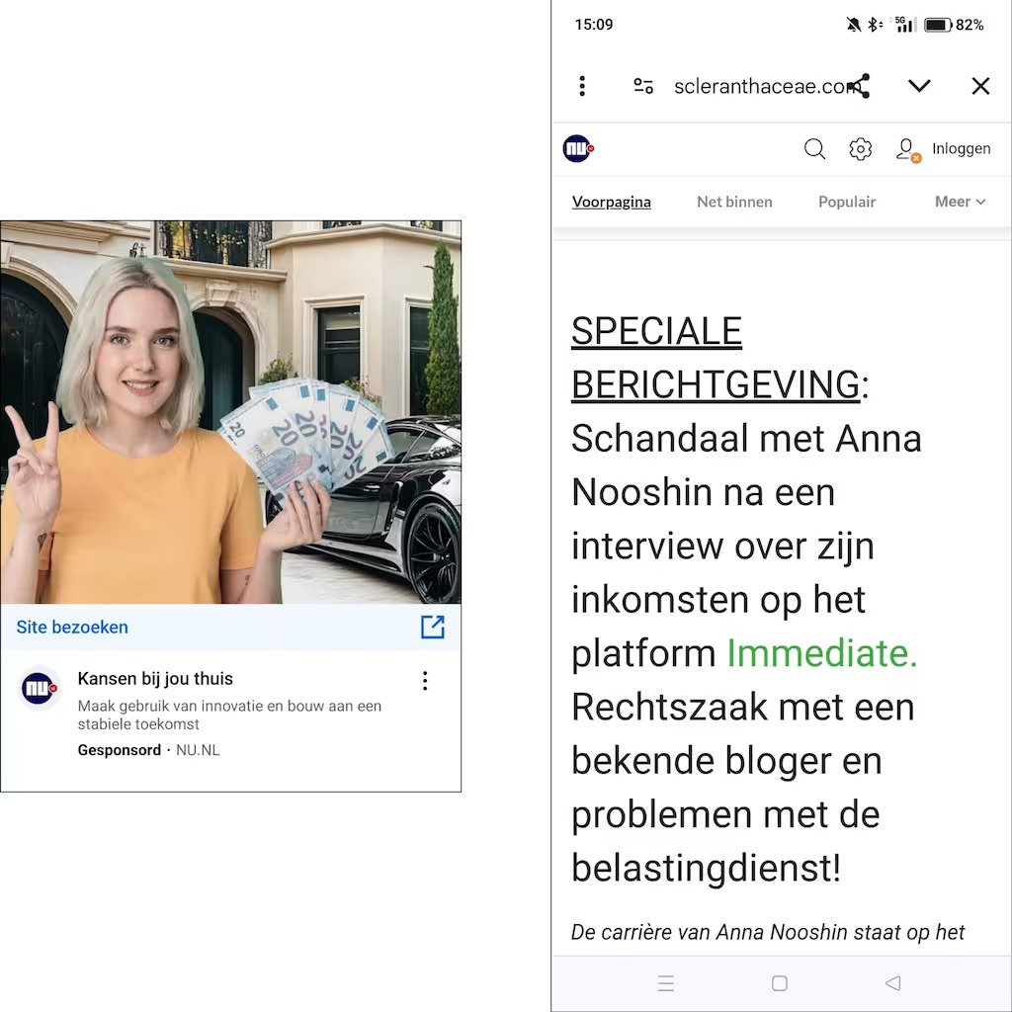Close the in-app browser tab

(980, 86)
